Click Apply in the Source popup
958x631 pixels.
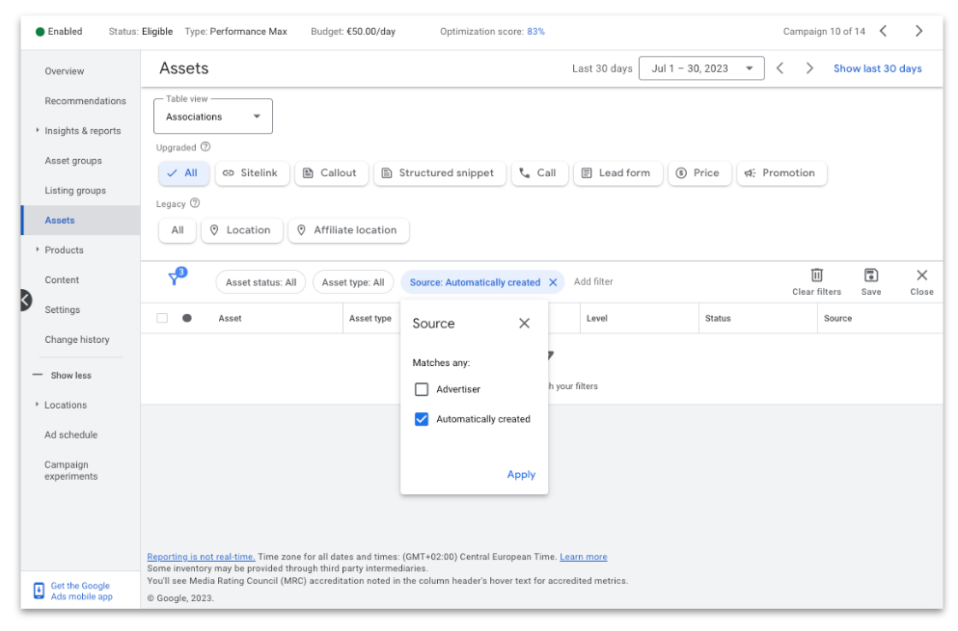pyautogui.click(x=521, y=474)
